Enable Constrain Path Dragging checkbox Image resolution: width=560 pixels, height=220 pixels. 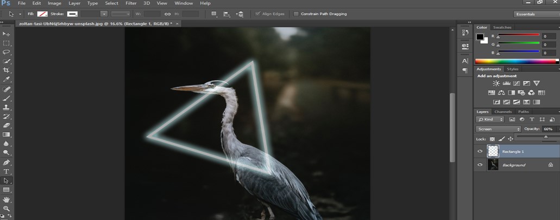point(295,14)
